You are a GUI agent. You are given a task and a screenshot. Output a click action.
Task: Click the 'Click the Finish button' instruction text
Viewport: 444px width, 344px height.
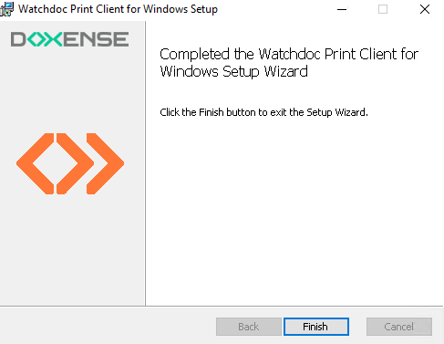click(263, 112)
